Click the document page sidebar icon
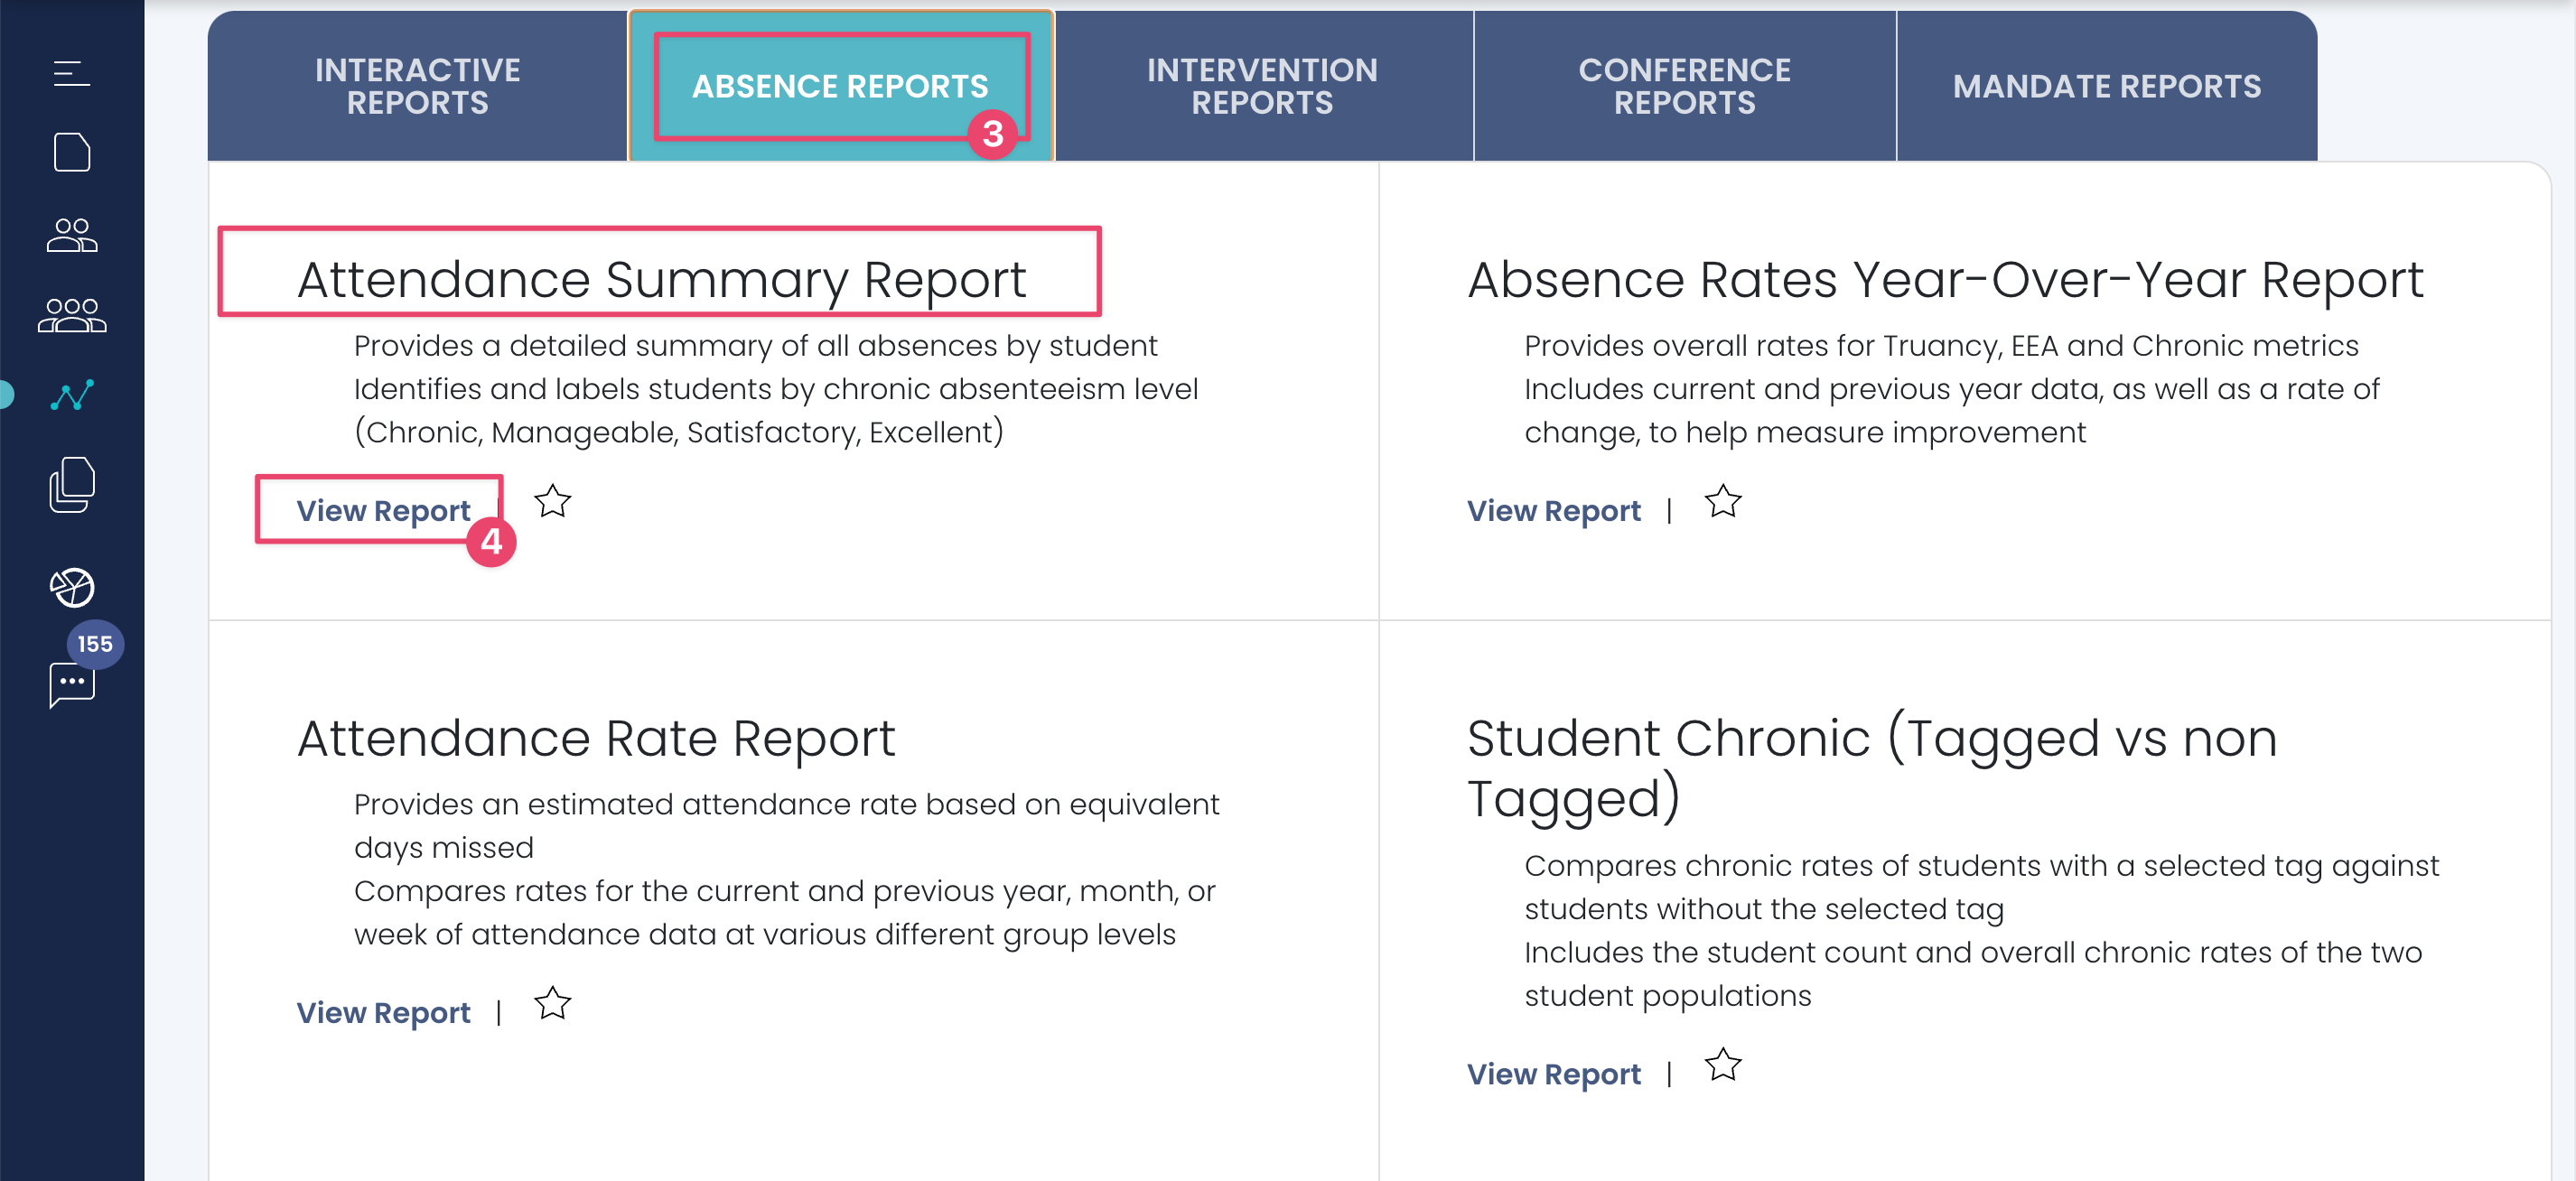Screen dimensions: 2576x1181 pos(71,153)
